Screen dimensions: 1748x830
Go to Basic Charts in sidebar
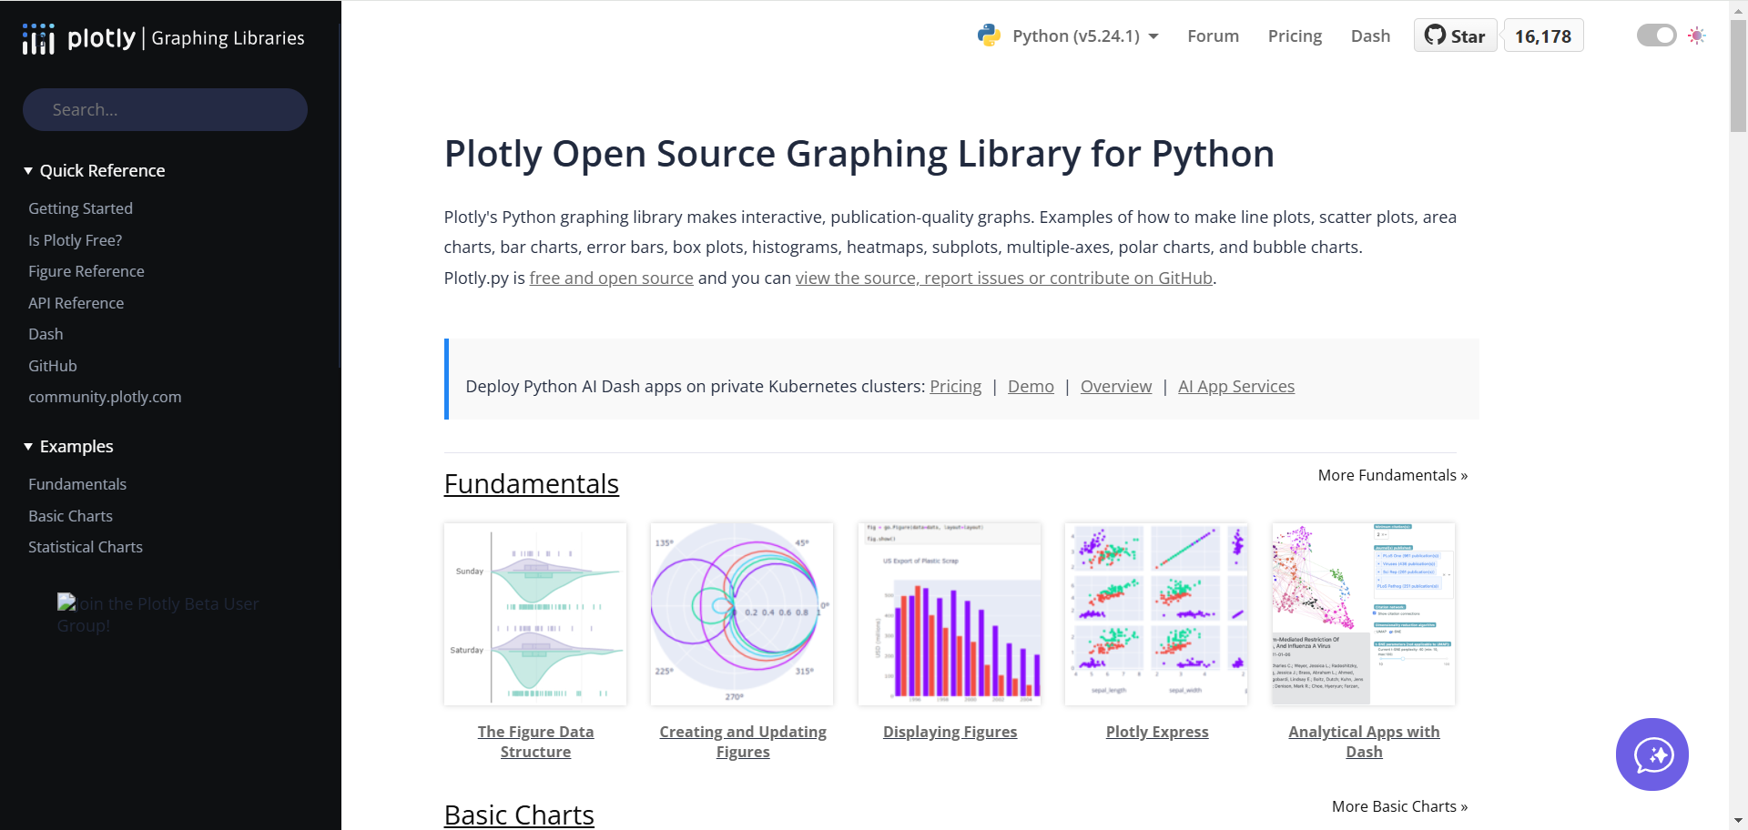[x=70, y=516]
